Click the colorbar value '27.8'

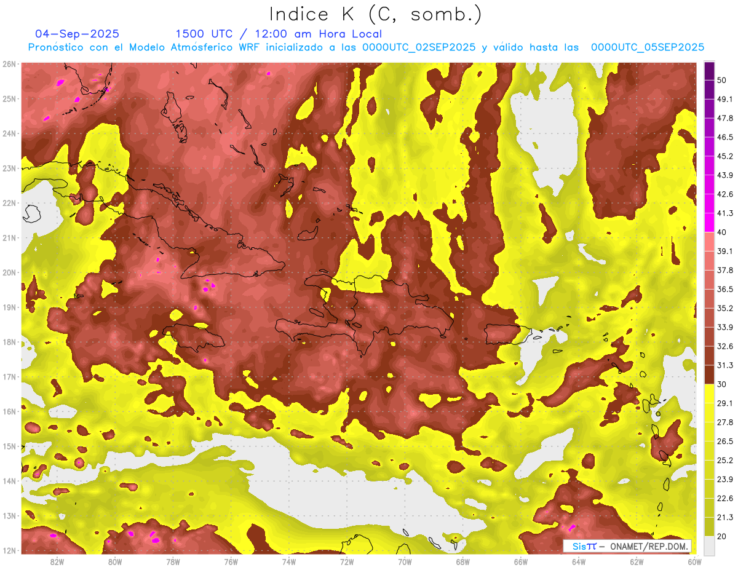(x=724, y=422)
